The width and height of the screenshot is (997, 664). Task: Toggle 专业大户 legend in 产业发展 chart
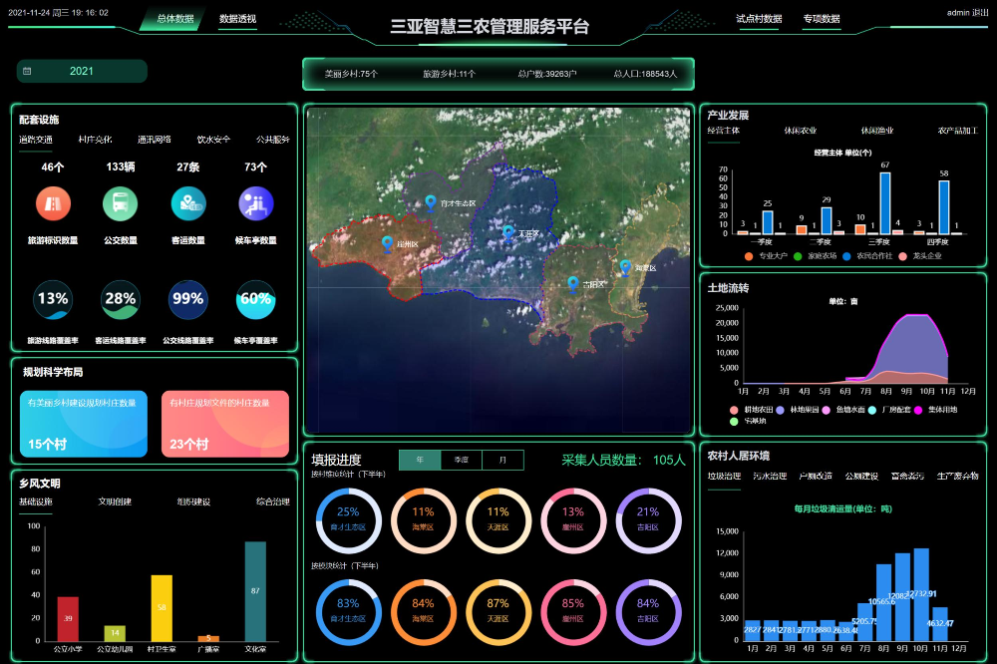point(766,255)
